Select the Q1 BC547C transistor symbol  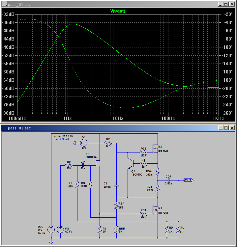(x=131, y=164)
